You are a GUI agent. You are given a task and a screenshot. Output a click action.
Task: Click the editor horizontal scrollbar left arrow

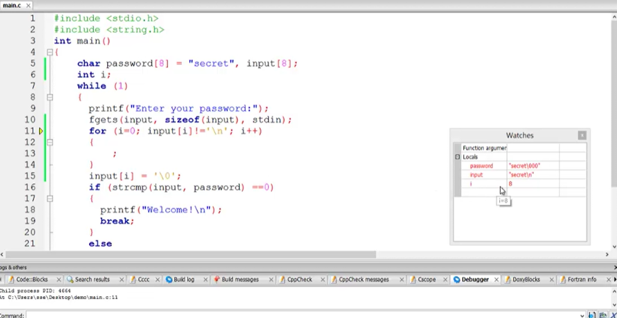tap(2, 255)
